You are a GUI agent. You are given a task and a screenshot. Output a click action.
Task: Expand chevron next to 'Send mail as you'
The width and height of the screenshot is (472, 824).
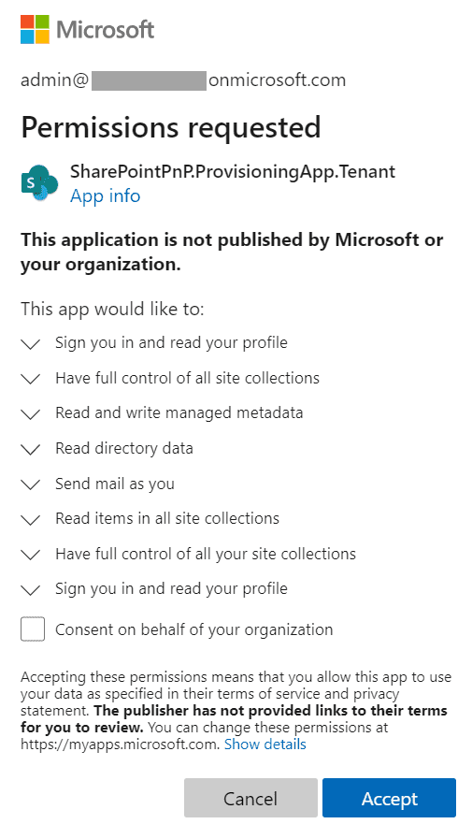point(31,484)
